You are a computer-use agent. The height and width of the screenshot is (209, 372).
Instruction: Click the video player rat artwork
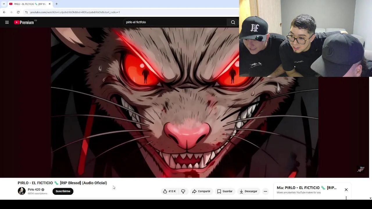[x=185, y=102]
